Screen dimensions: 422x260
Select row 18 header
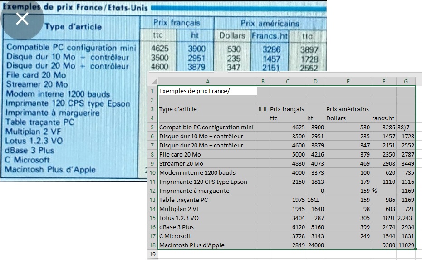tap(152, 245)
